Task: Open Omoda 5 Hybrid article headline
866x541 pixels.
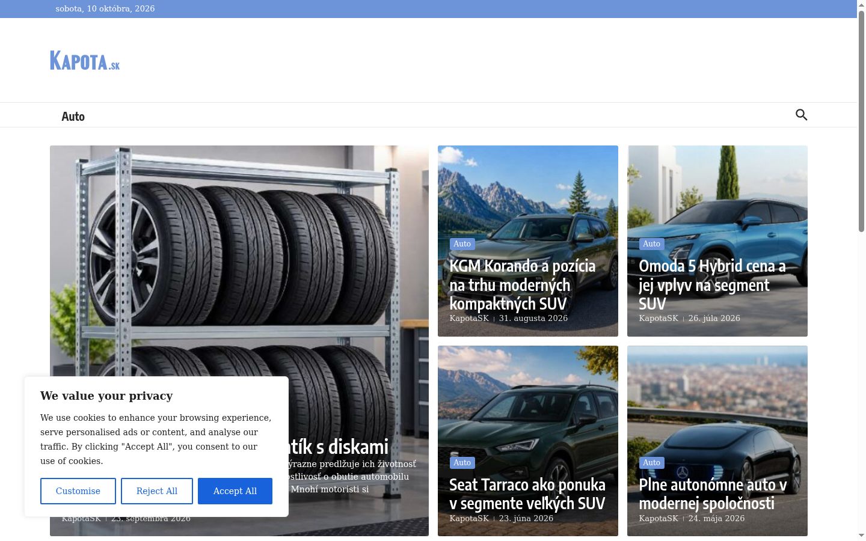Action: 712,285
